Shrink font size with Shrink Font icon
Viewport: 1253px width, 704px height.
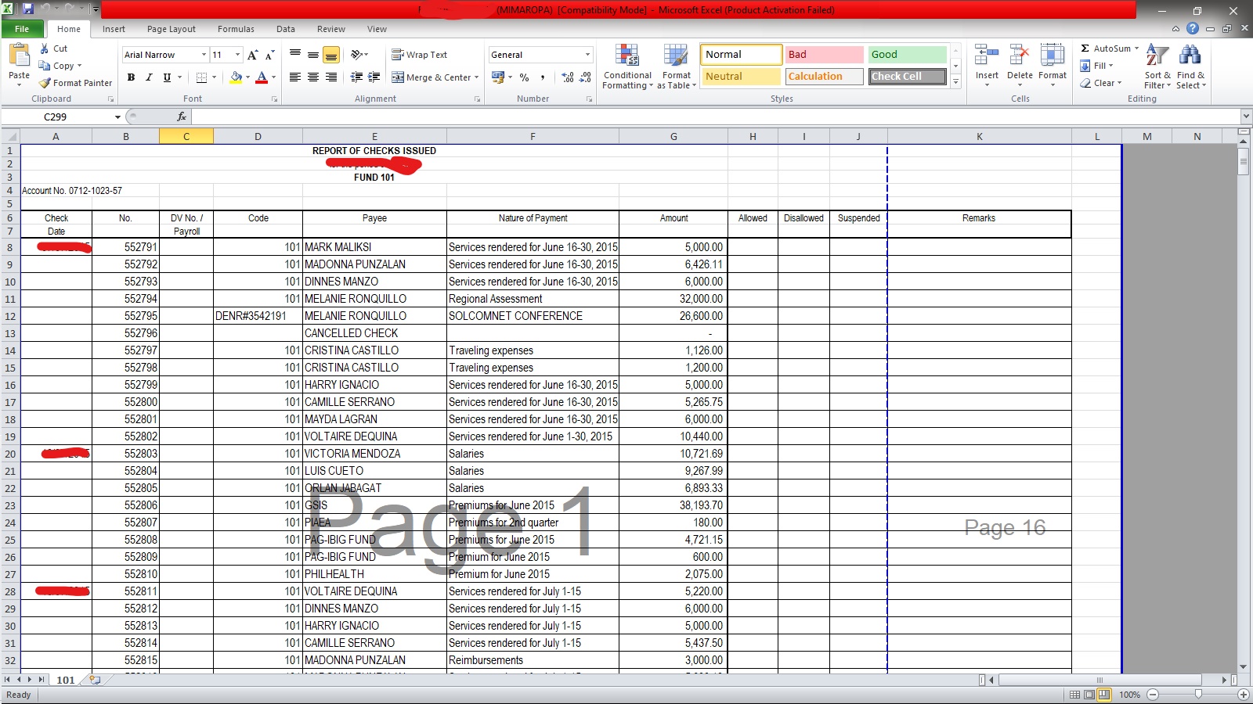pos(269,55)
